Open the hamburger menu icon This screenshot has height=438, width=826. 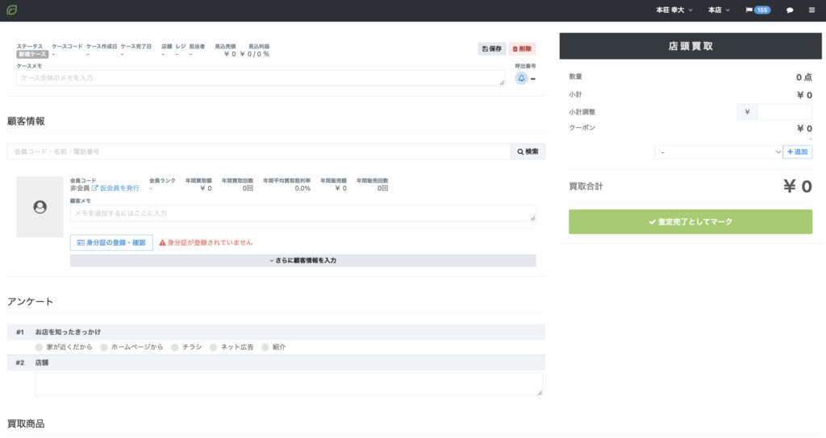pos(811,10)
